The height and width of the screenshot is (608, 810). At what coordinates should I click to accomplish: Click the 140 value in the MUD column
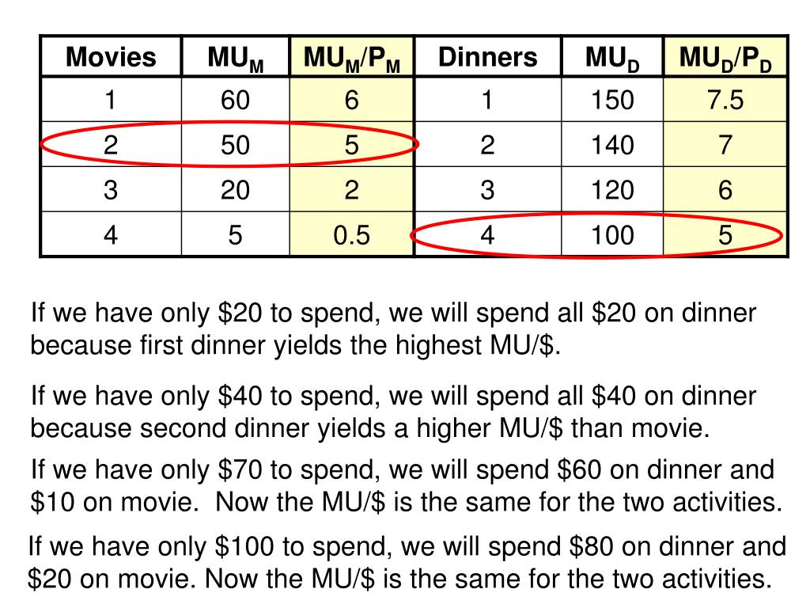click(x=612, y=145)
